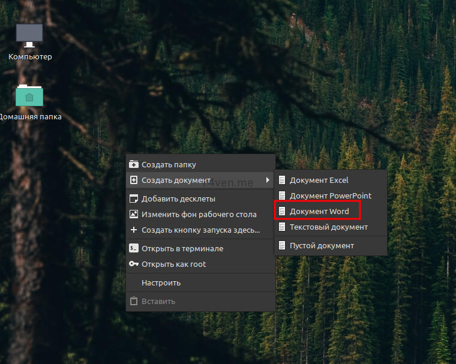The height and width of the screenshot is (364, 456).
Task: Click the desklet icon beside Добавить десклеты
Action: (134, 199)
